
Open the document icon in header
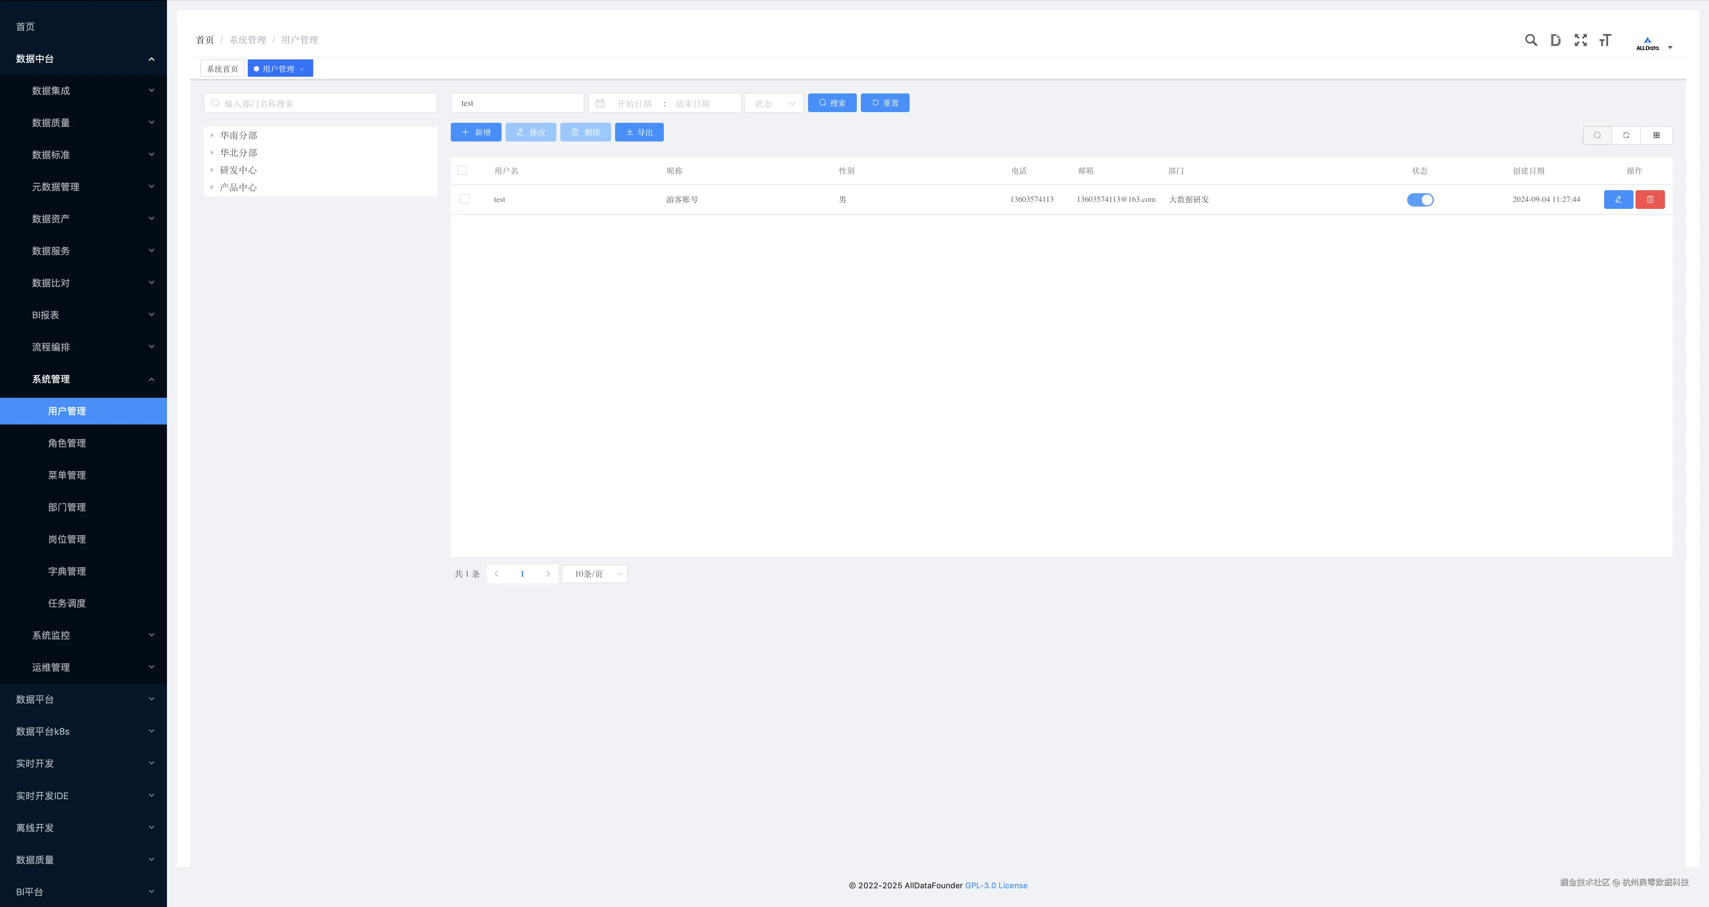[1555, 40]
